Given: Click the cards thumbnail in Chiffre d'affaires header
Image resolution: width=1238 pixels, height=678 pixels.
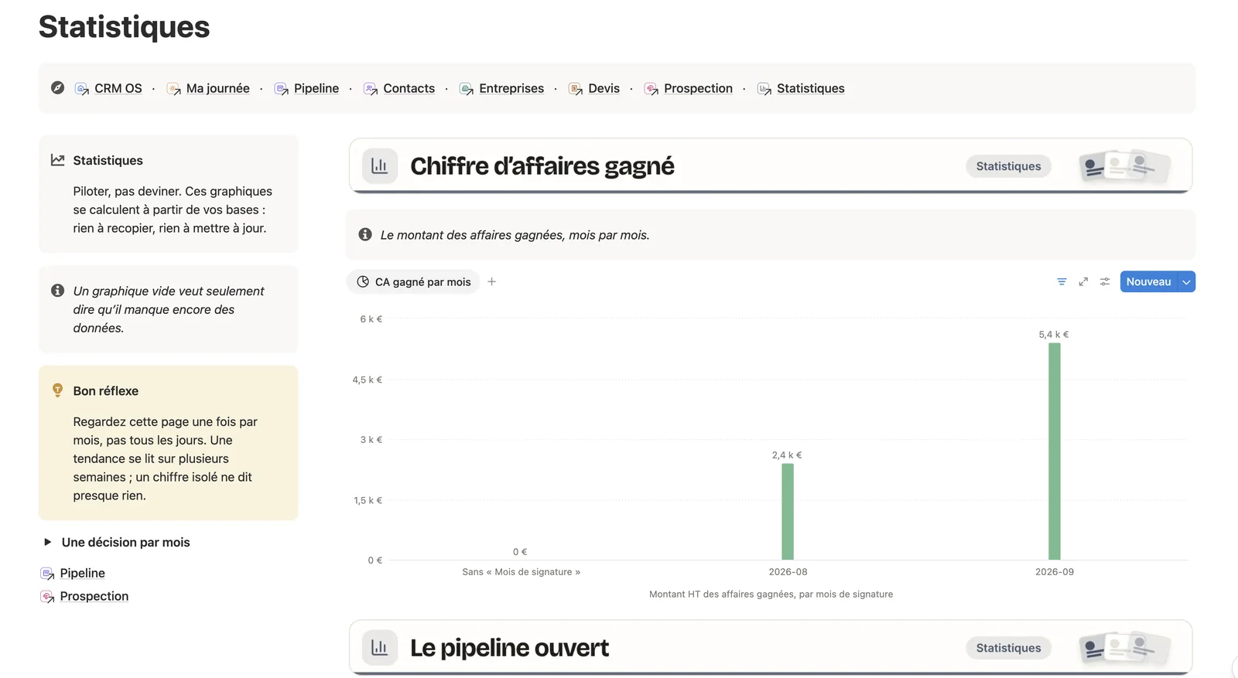Looking at the screenshot, I should click(1125, 165).
